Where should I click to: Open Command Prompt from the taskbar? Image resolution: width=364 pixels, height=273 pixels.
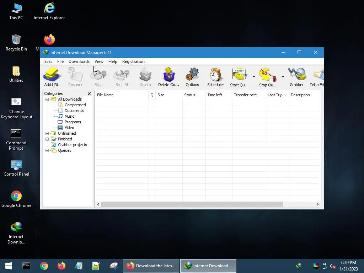tap(26, 266)
